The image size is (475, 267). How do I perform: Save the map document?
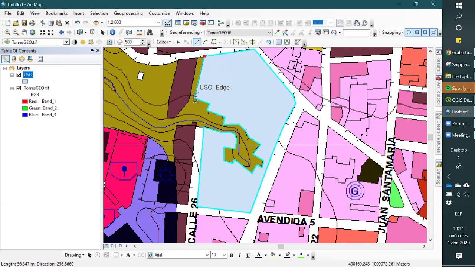click(24, 23)
